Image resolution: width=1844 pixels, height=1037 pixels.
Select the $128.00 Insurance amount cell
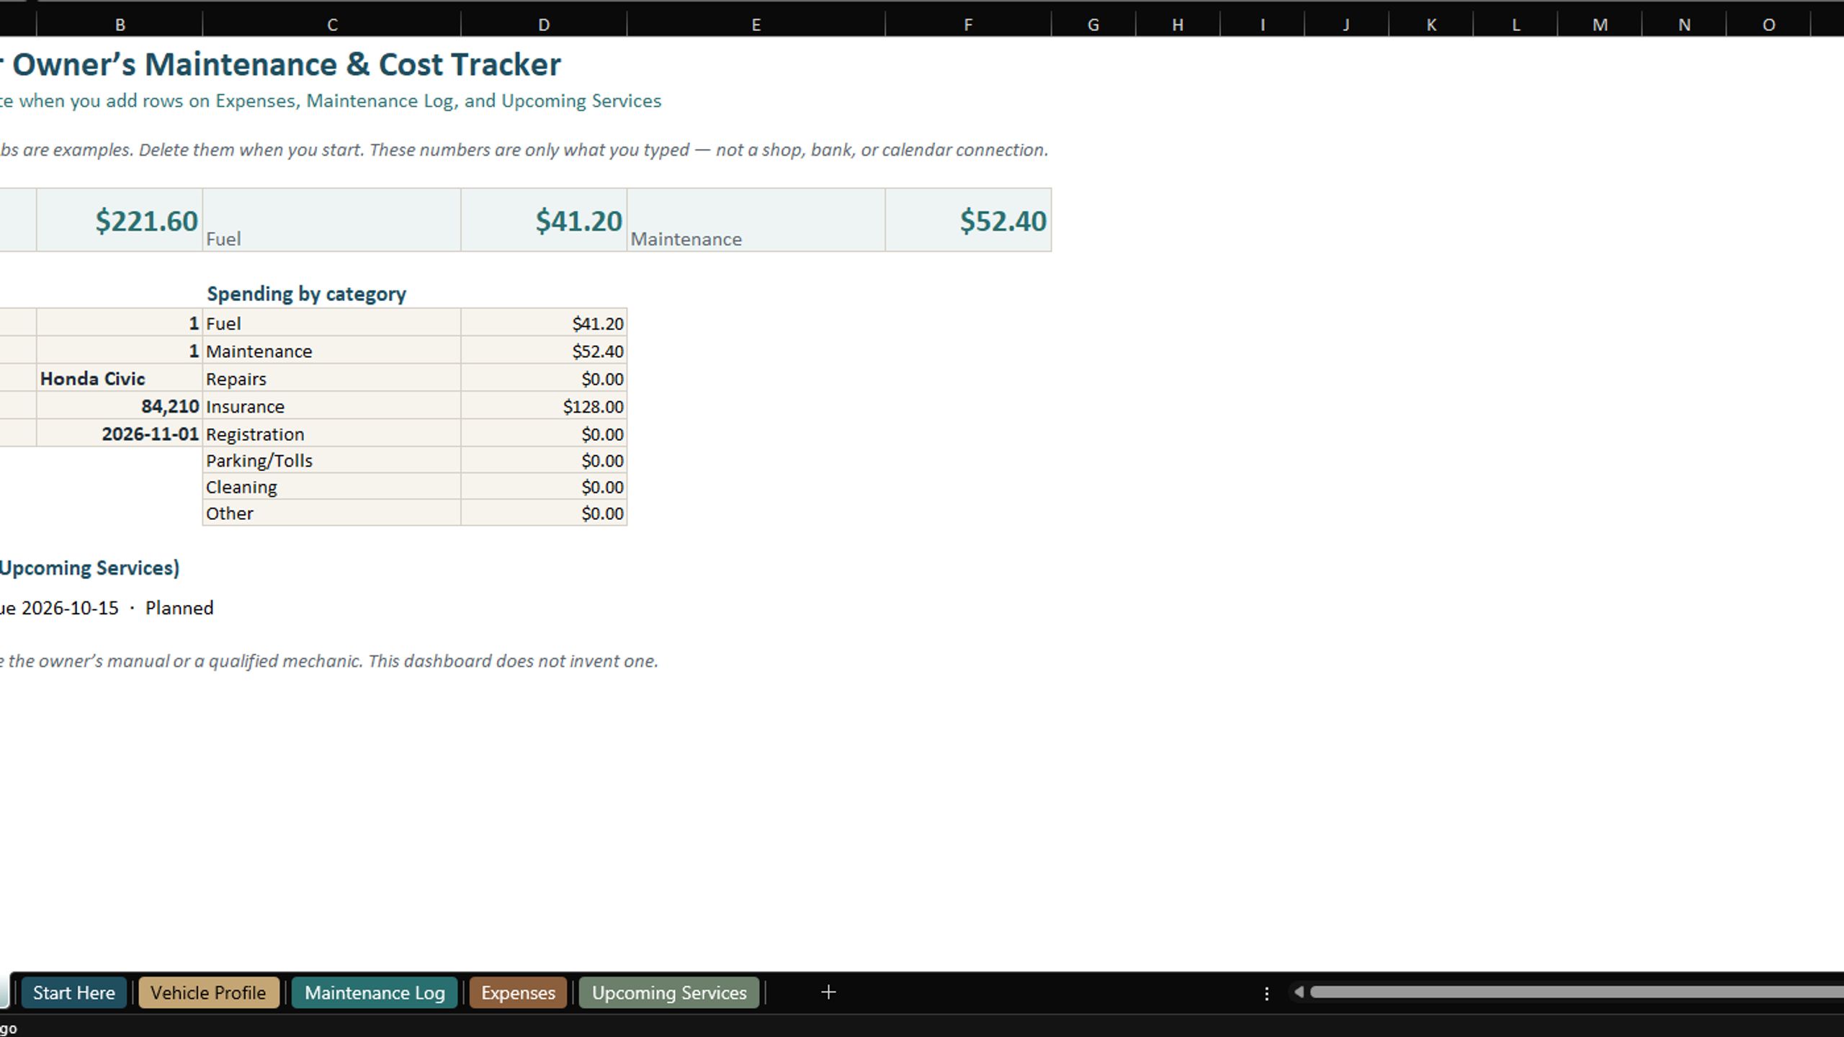tap(544, 406)
